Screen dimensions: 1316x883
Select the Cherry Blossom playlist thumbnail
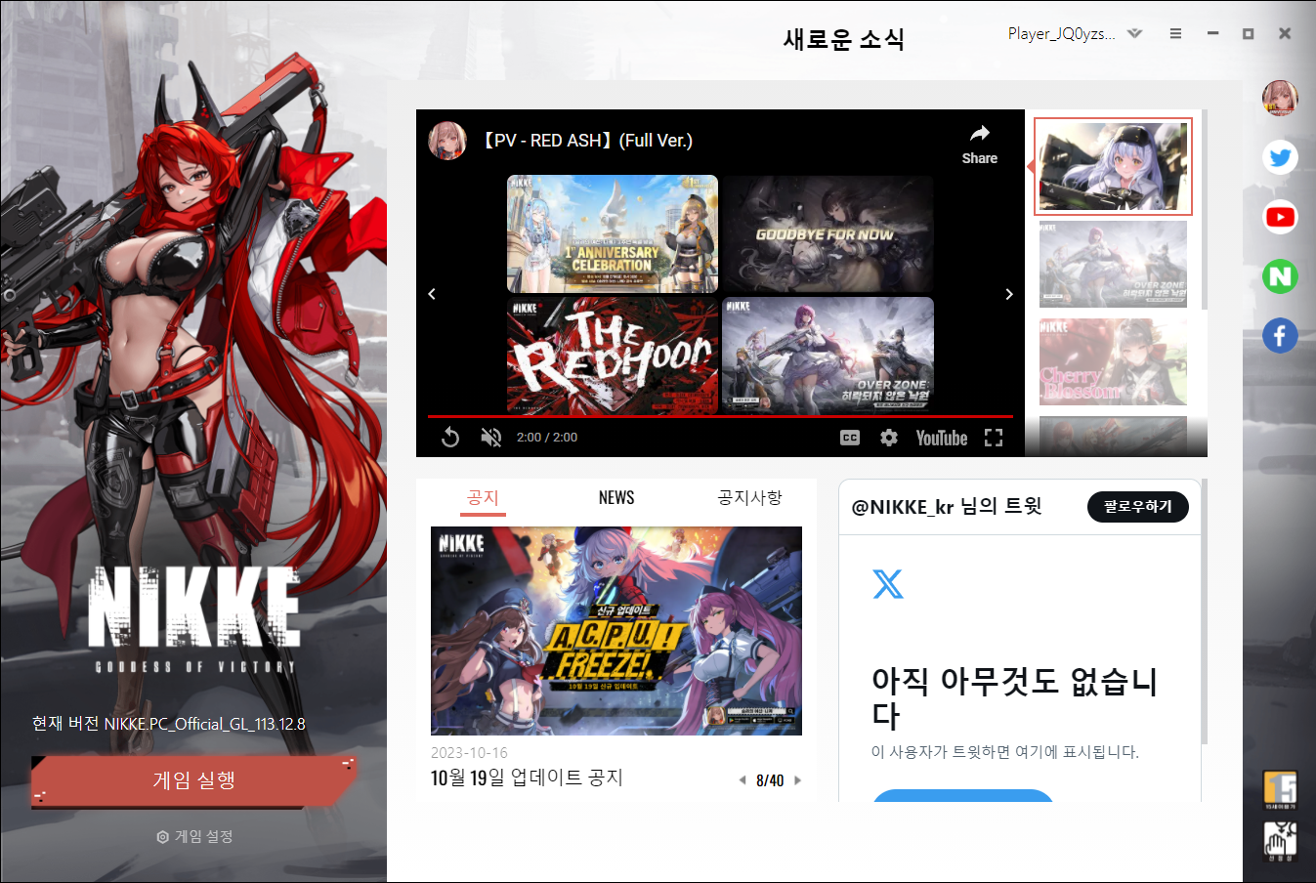click(1113, 361)
